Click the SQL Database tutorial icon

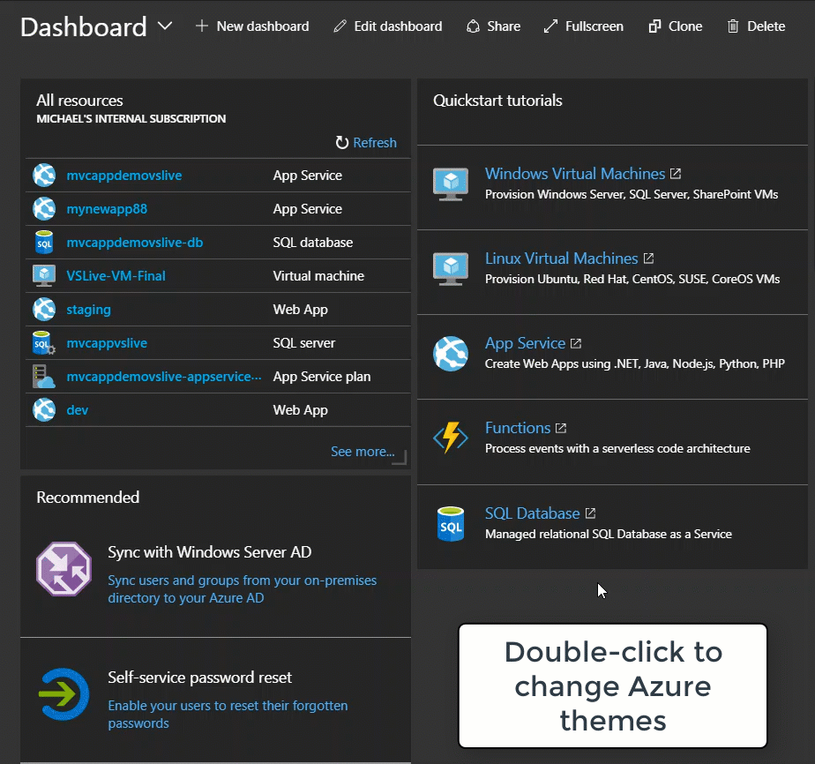tap(451, 523)
